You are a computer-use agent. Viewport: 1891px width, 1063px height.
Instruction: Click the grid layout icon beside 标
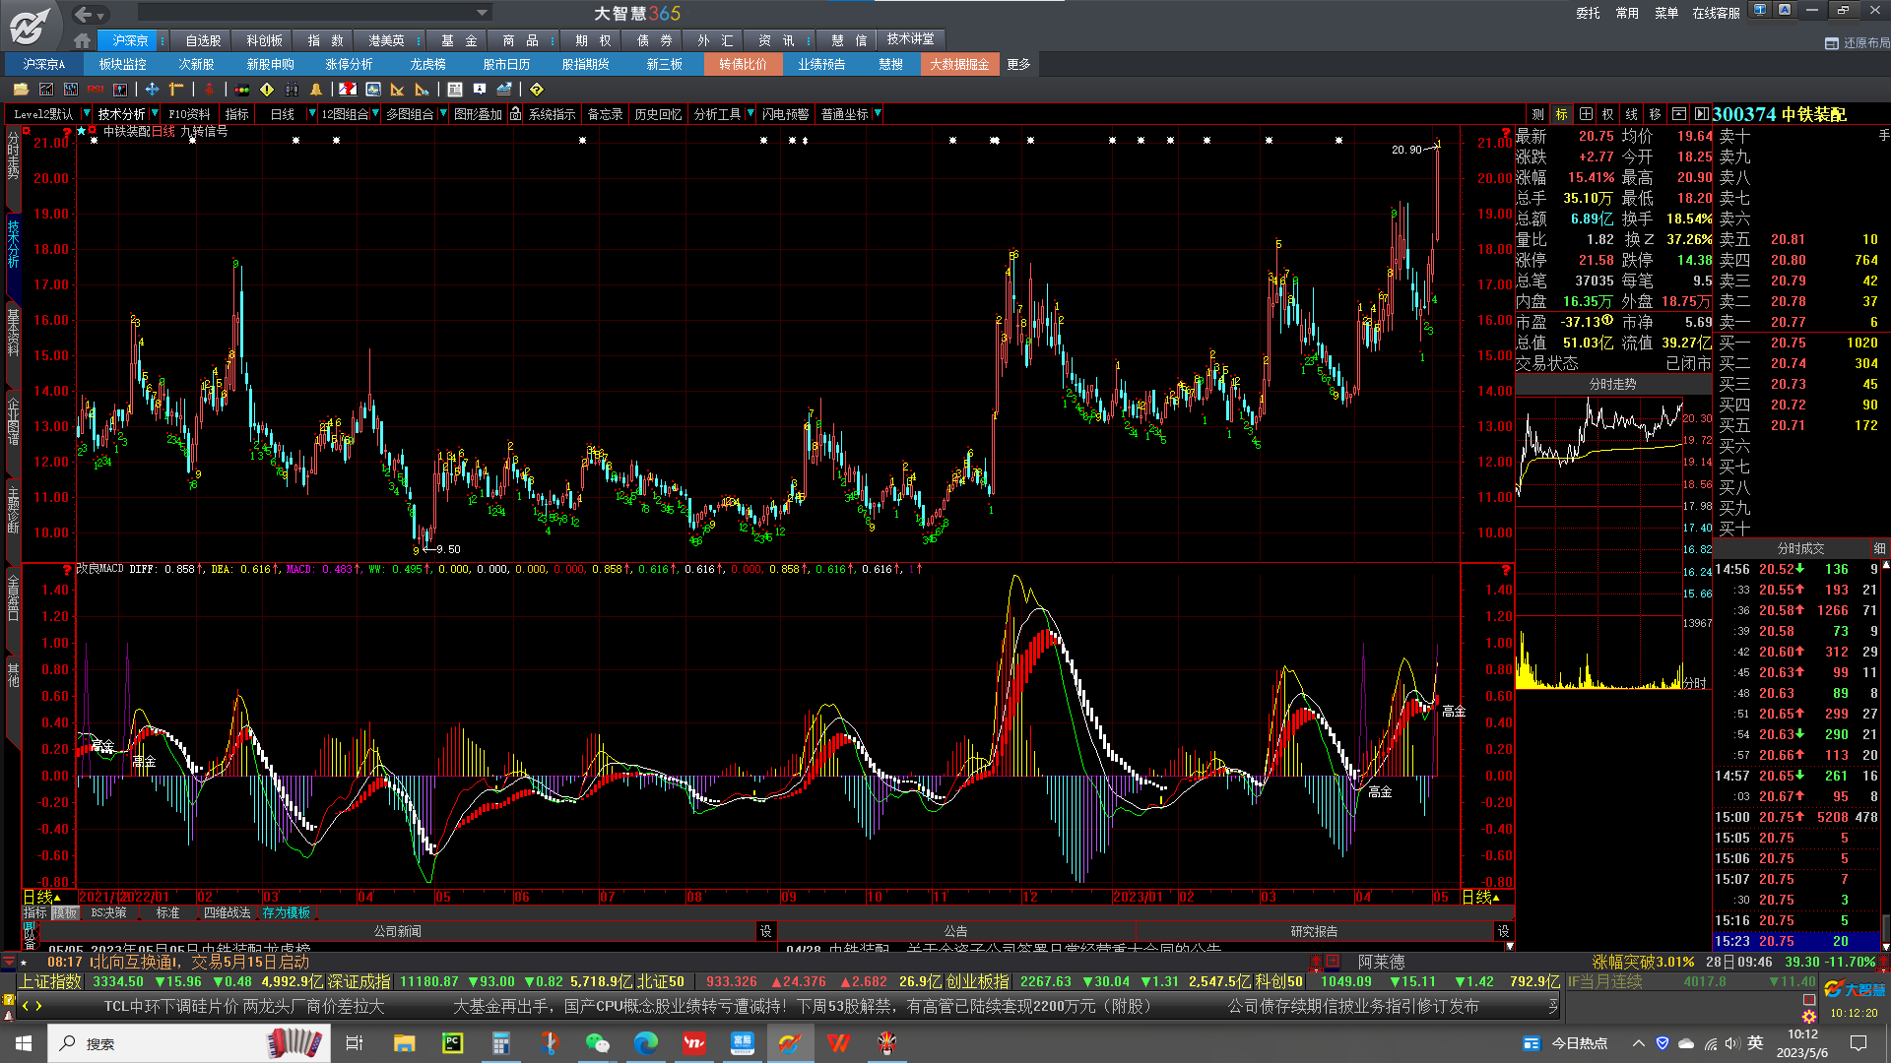[x=1586, y=114]
